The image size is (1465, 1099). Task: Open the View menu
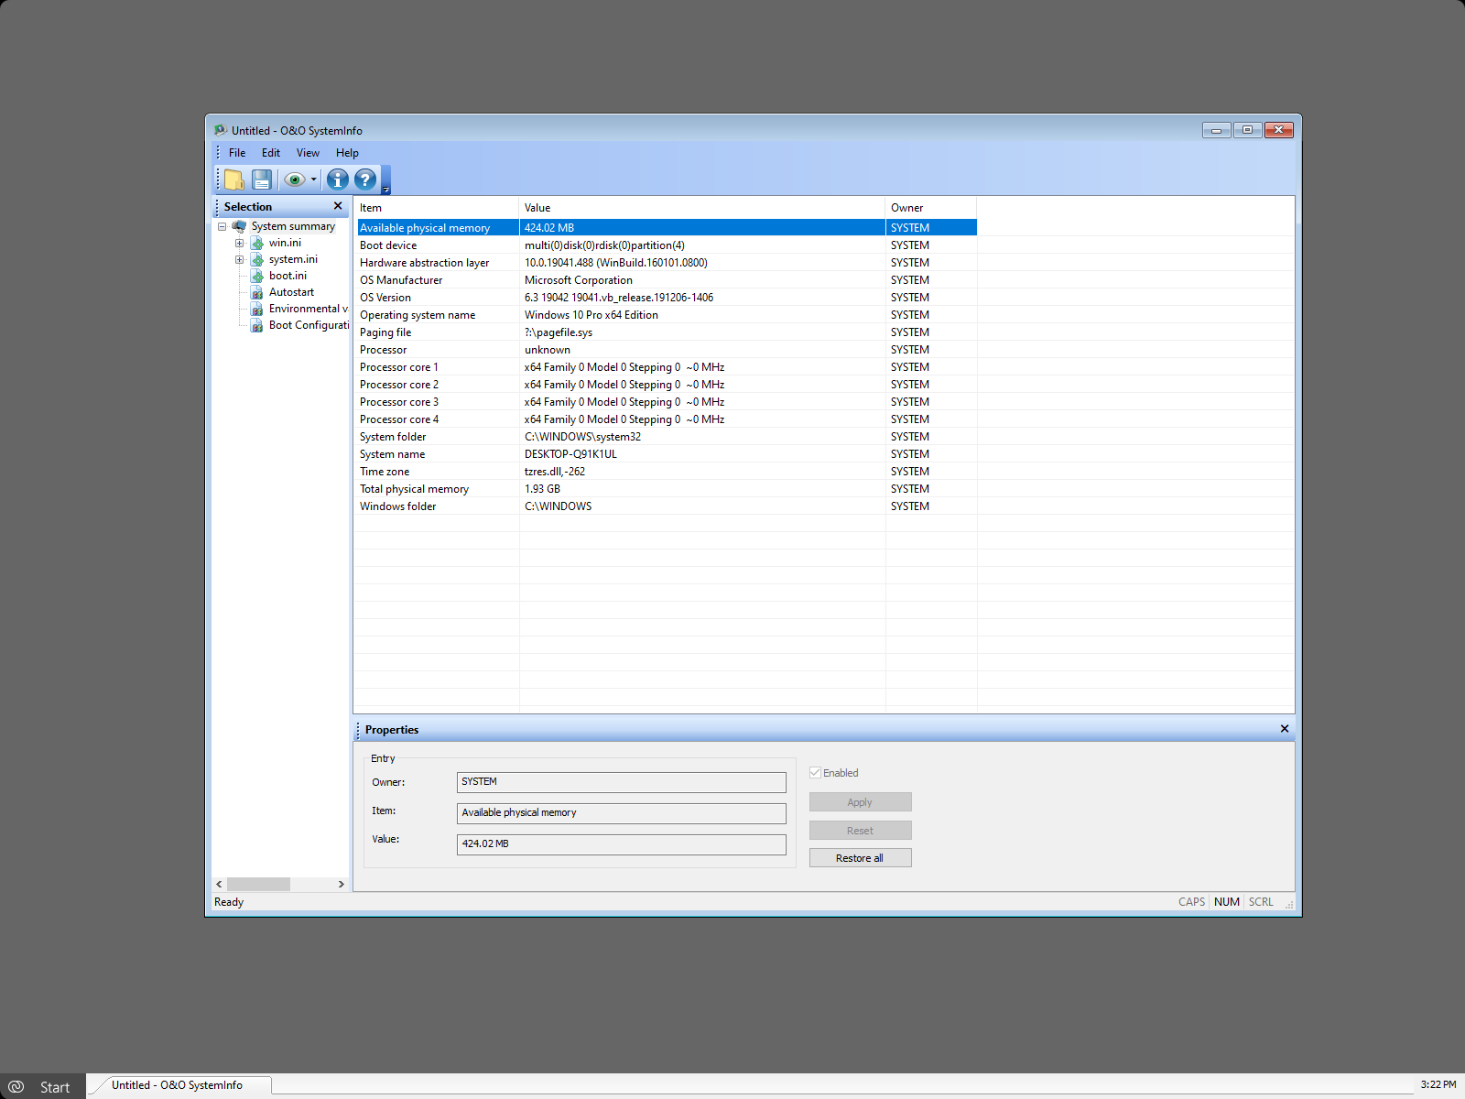308,153
